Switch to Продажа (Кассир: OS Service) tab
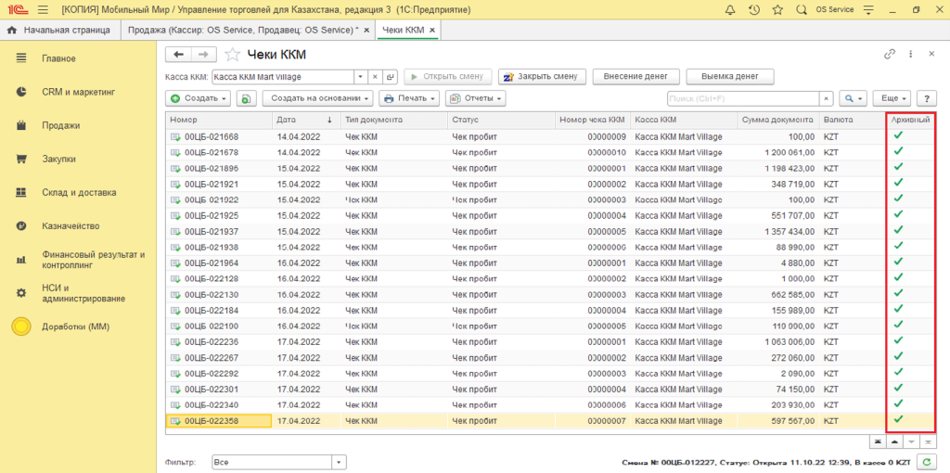Screen dimensions: 950x473 click(243, 30)
